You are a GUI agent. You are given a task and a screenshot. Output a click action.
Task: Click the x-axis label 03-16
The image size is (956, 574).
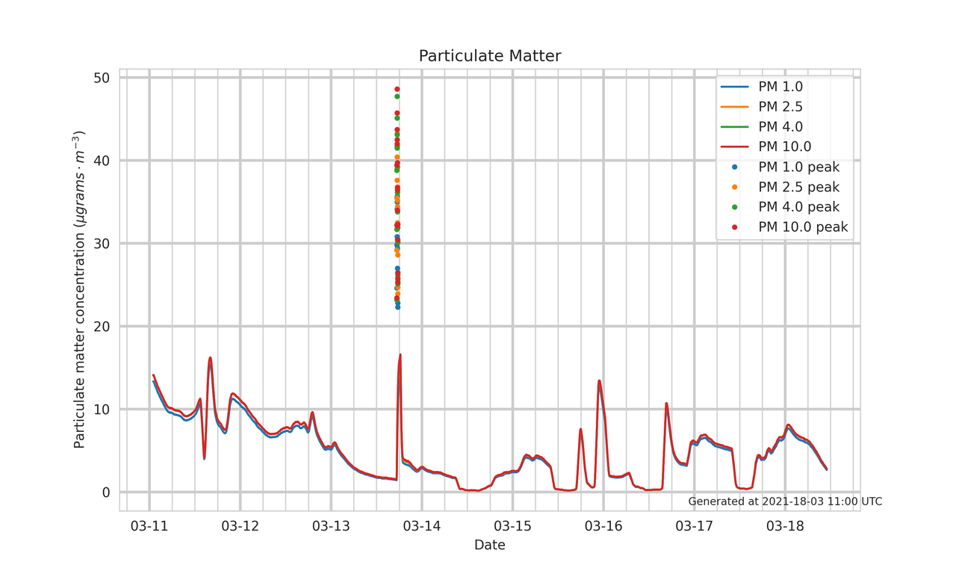click(x=603, y=526)
